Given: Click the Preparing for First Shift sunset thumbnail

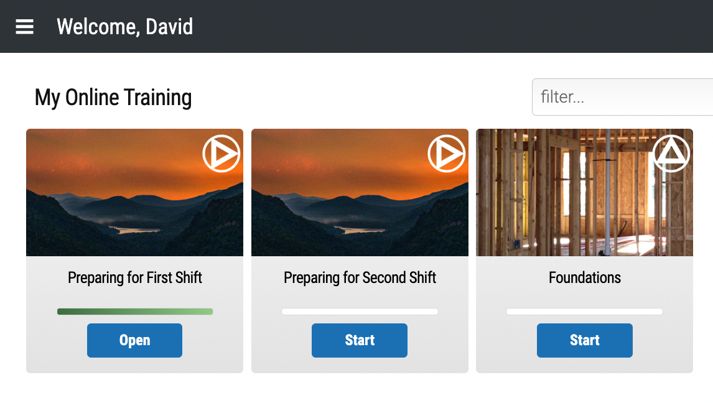Looking at the screenshot, I should coord(134,193).
